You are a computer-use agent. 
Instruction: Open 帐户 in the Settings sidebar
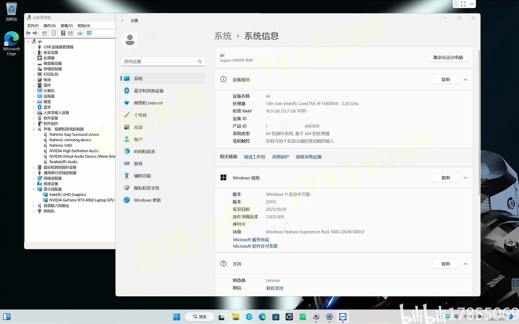[163, 139]
